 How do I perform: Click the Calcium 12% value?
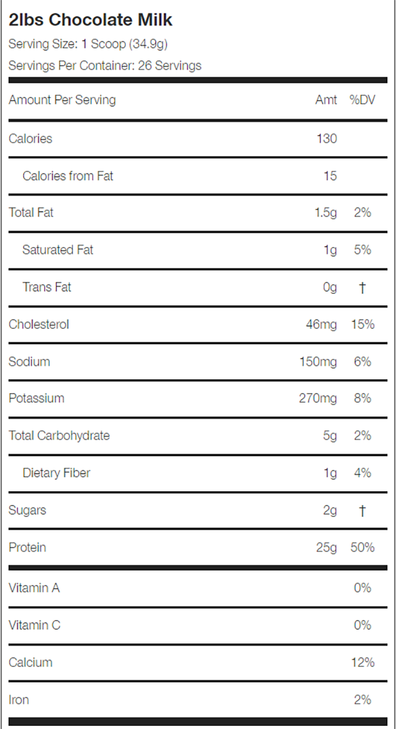coord(363,662)
